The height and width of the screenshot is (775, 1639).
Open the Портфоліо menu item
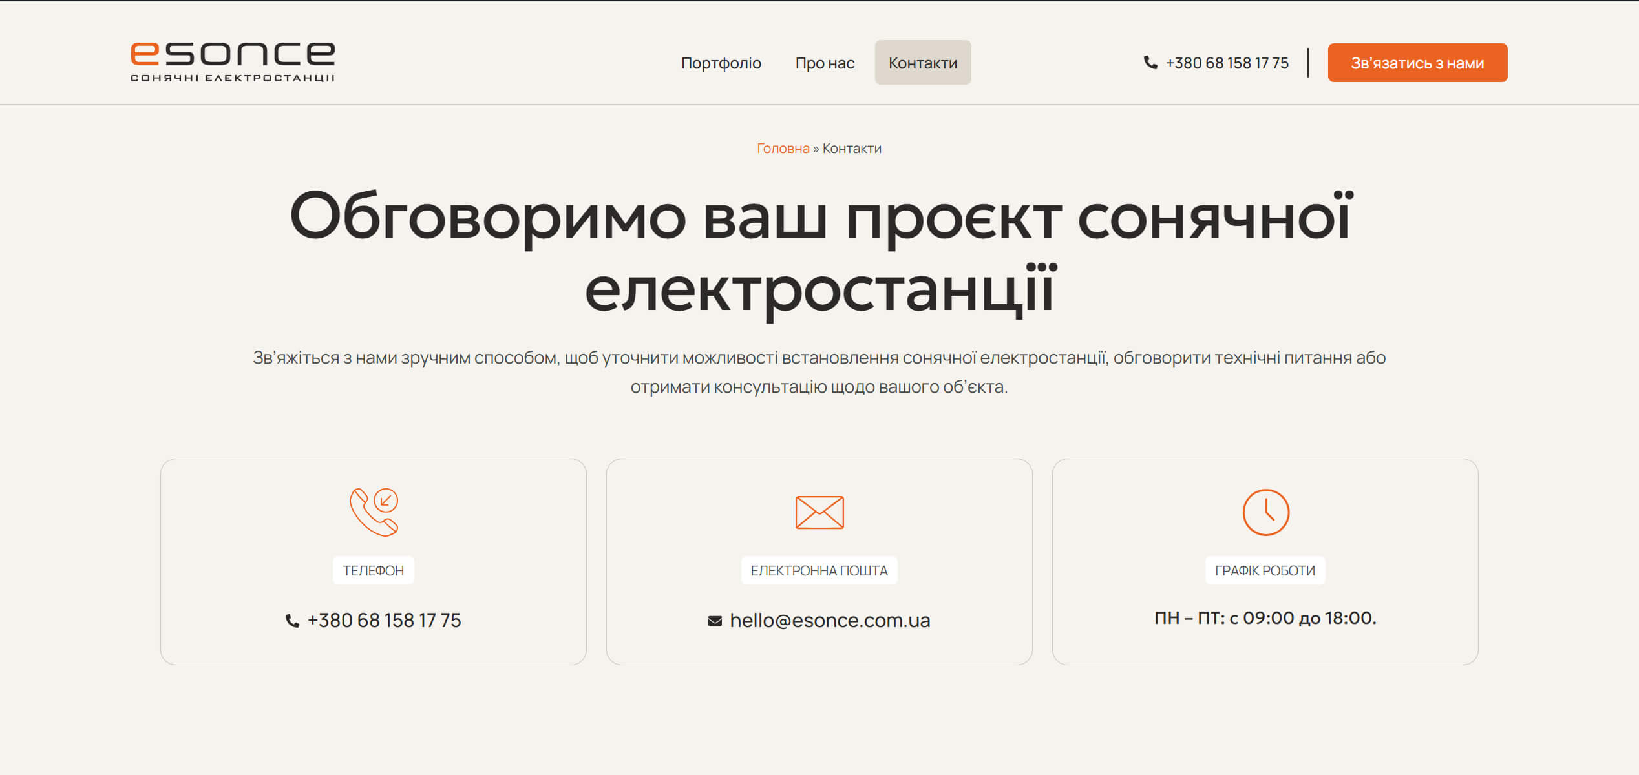click(721, 63)
